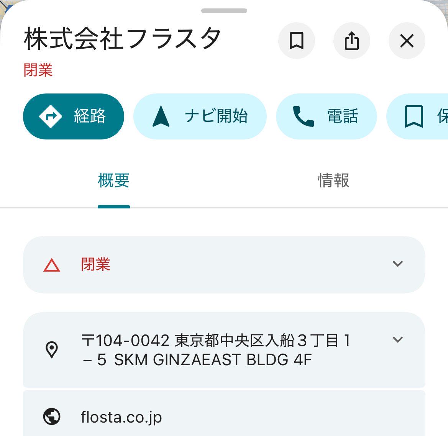Close the place details sheet
The height and width of the screenshot is (436, 448).
tap(407, 41)
